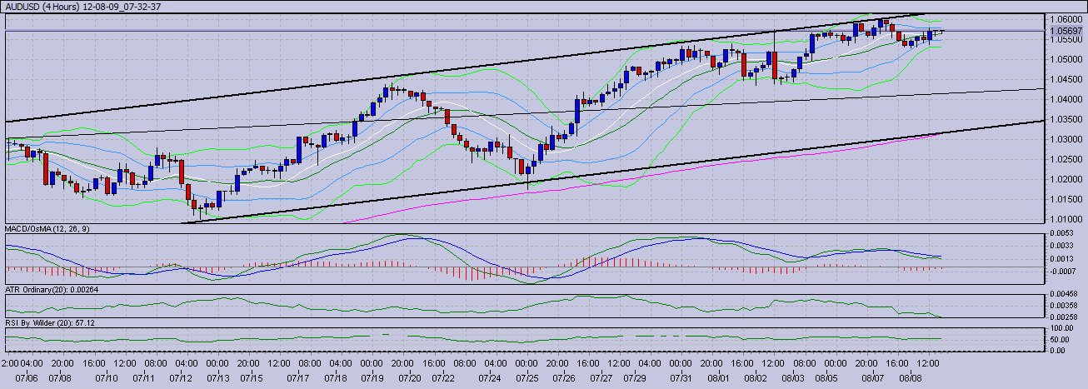Click the 07/13 date label
Image resolution: width=1088 pixels, height=389 pixels.
tap(217, 378)
